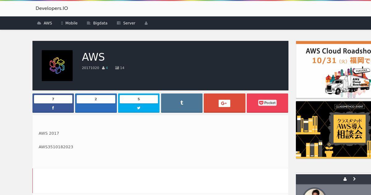Open the Classmethod AWS consultation banner

[333, 130]
